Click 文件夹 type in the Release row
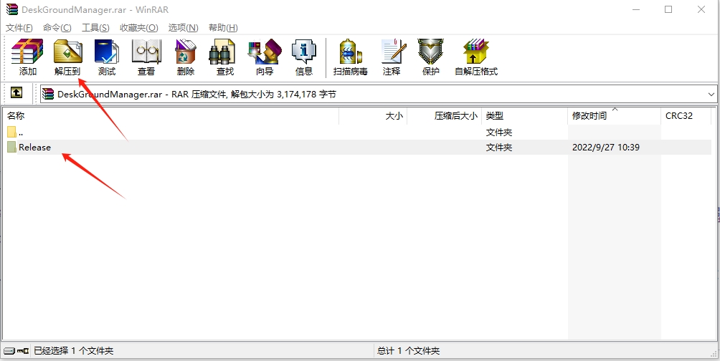This screenshot has width=720, height=361. pyautogui.click(x=499, y=148)
